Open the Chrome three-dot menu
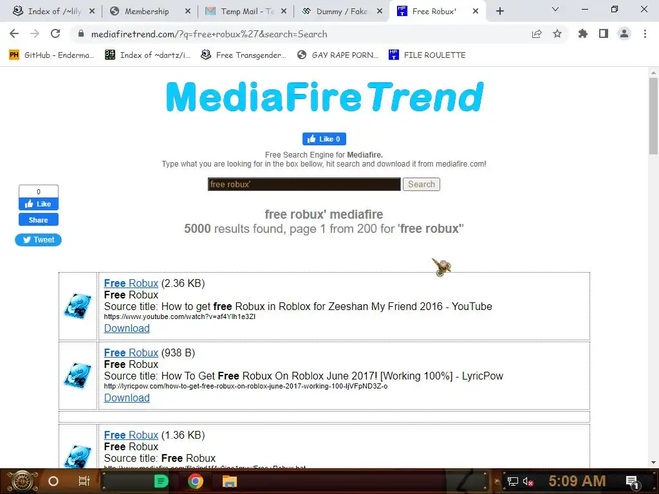This screenshot has height=494, width=659. [x=645, y=34]
